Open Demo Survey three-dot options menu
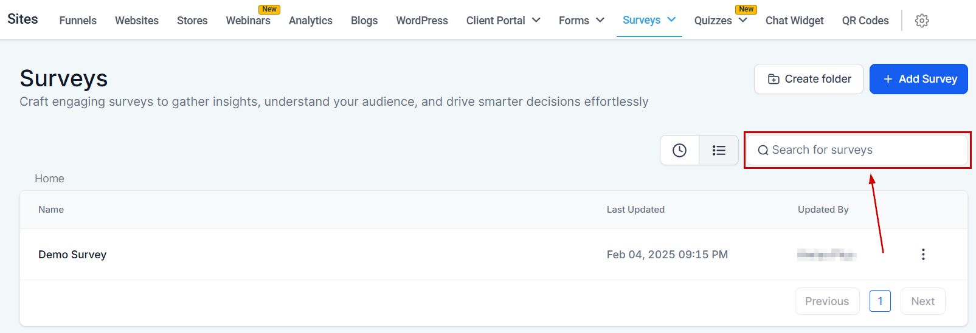 pyautogui.click(x=923, y=255)
